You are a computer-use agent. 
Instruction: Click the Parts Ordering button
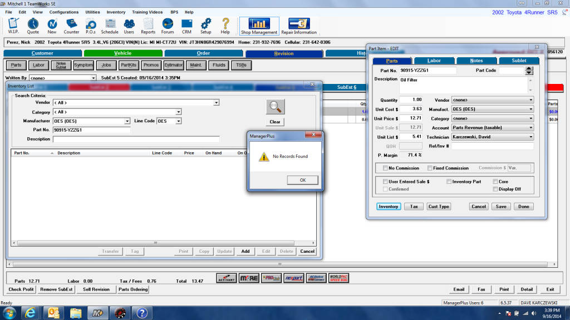[x=133, y=289]
